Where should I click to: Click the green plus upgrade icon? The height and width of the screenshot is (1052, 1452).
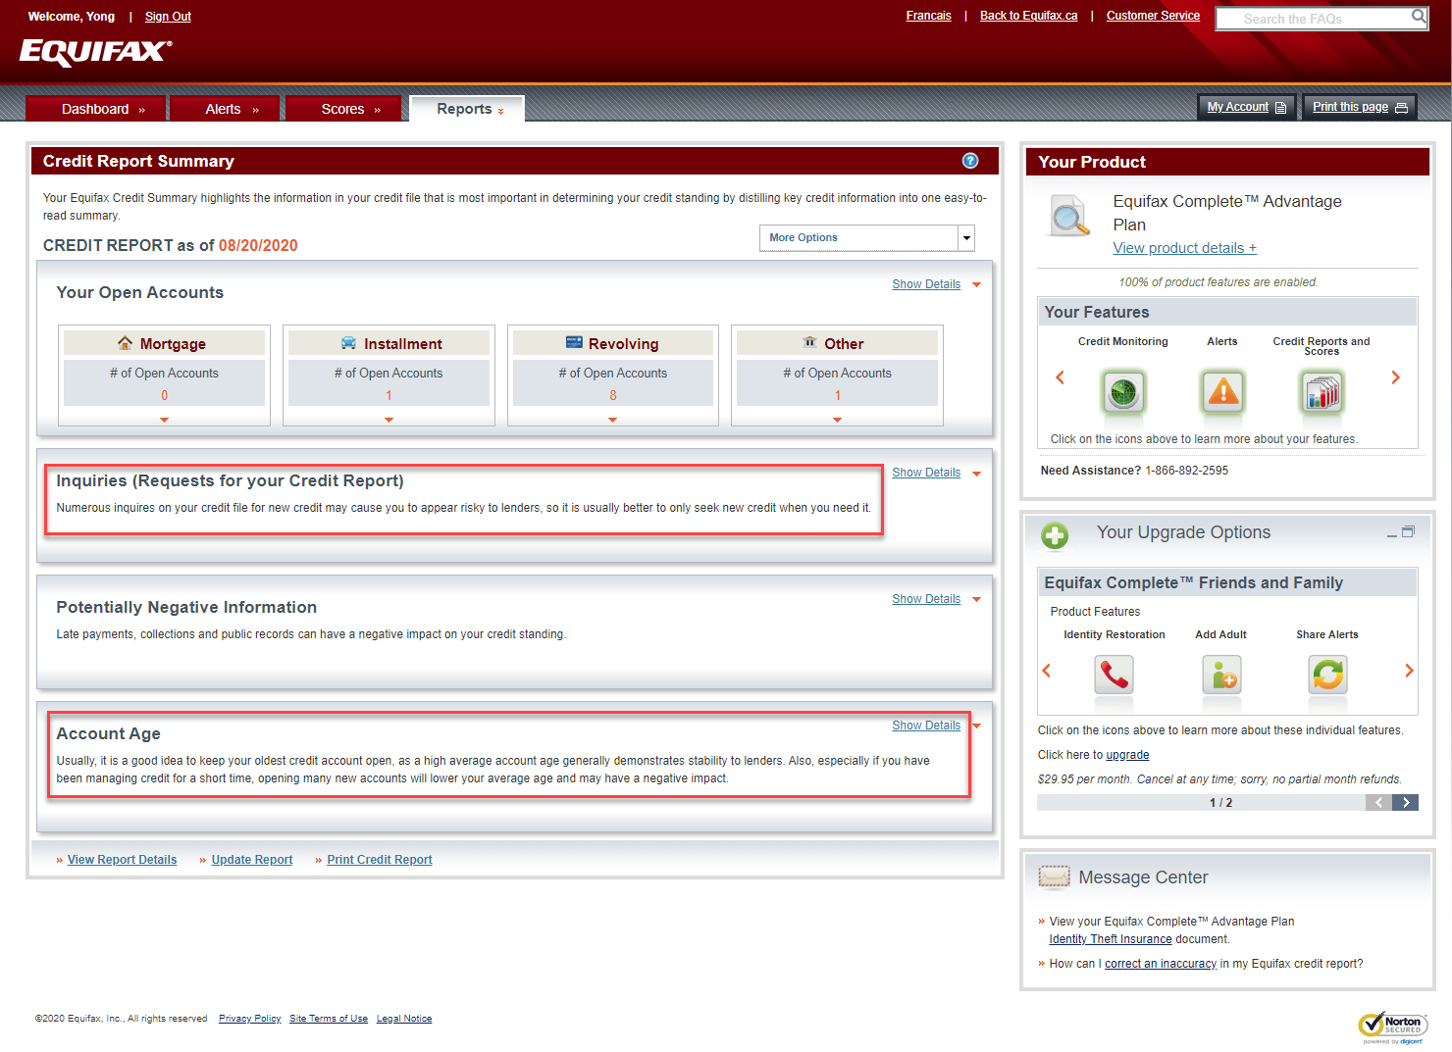tap(1055, 535)
